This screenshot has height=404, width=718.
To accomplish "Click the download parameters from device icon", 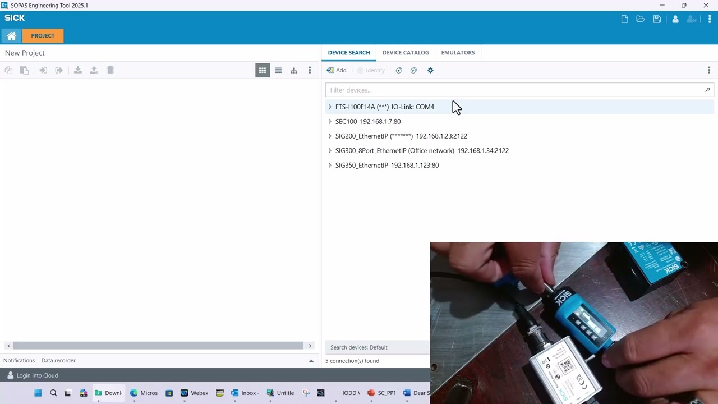I will pos(78,70).
